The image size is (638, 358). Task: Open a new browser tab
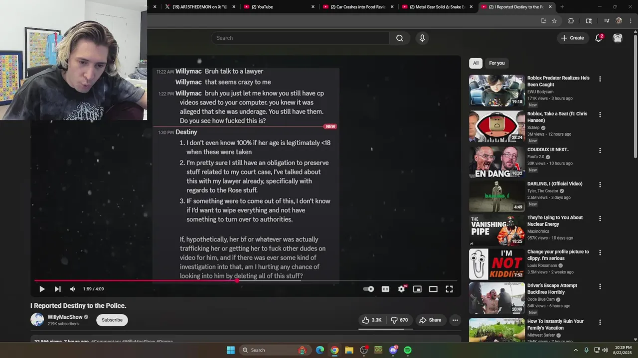pos(562,7)
